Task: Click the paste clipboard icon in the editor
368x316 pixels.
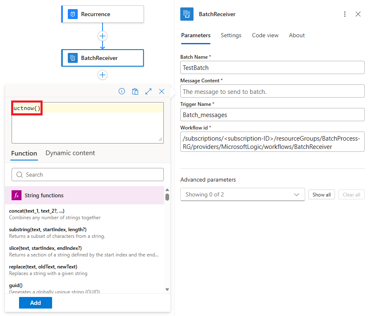Action: [x=135, y=91]
